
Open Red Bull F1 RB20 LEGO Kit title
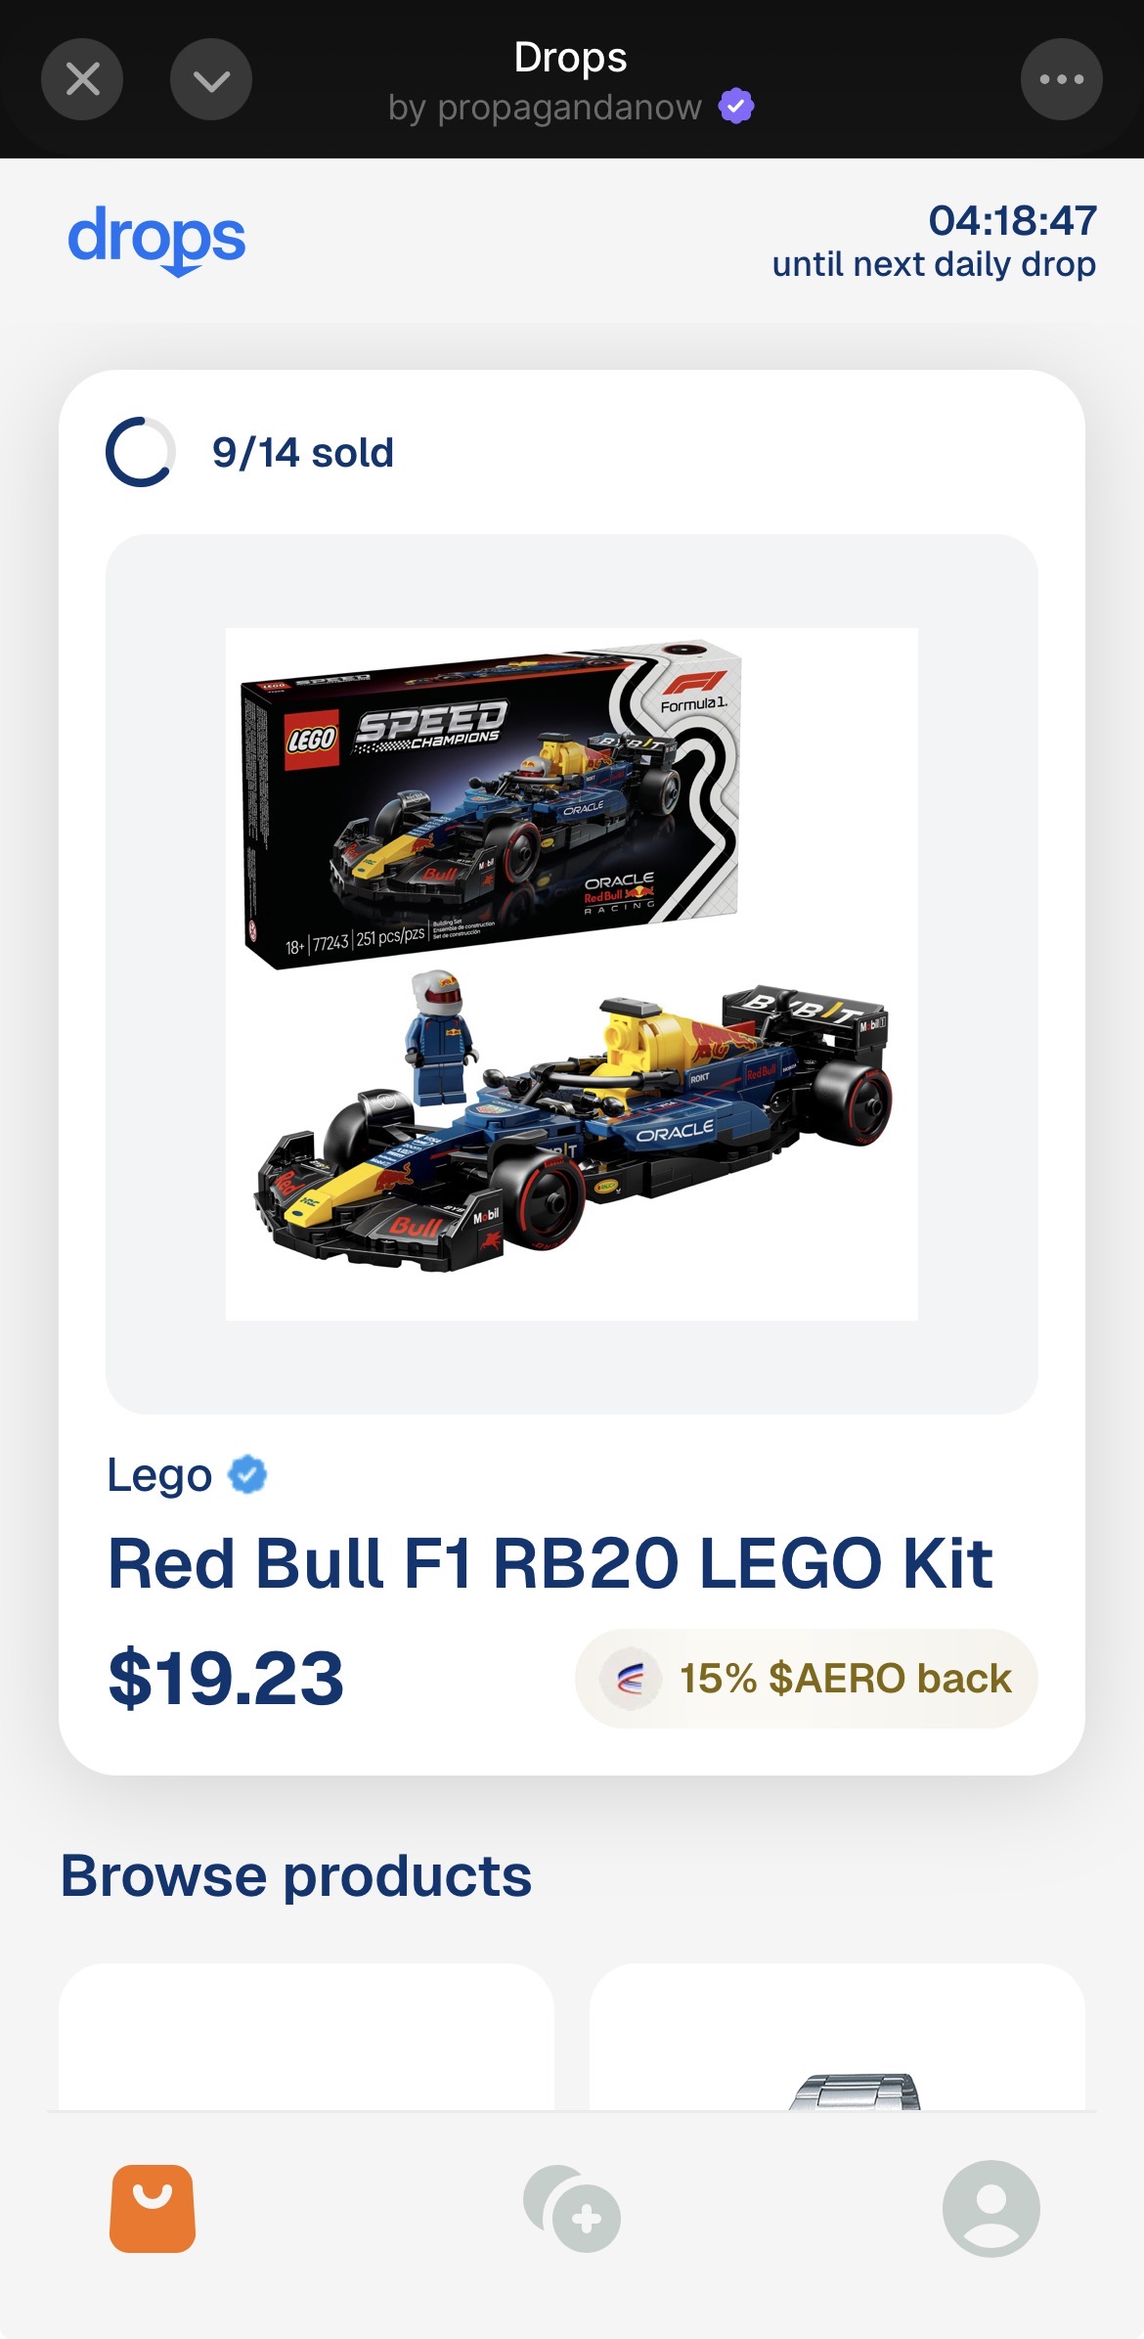tap(550, 1563)
